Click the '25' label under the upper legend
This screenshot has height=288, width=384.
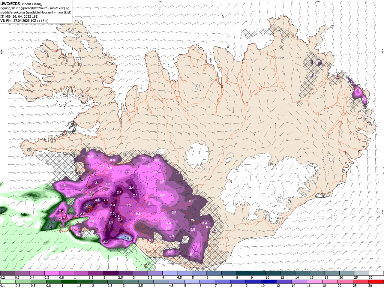(356, 277)
